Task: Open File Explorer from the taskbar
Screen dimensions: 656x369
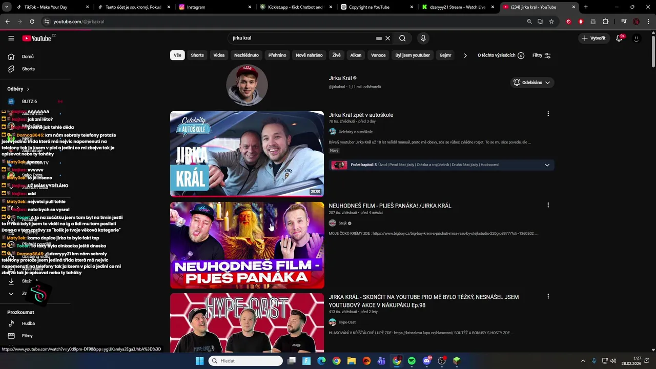Action: point(352,361)
